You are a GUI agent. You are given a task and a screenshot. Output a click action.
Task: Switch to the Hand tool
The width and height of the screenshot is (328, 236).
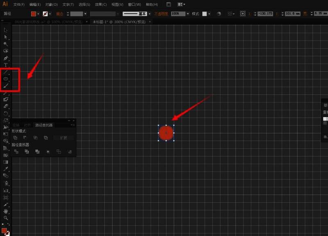pyautogui.click(x=6, y=211)
